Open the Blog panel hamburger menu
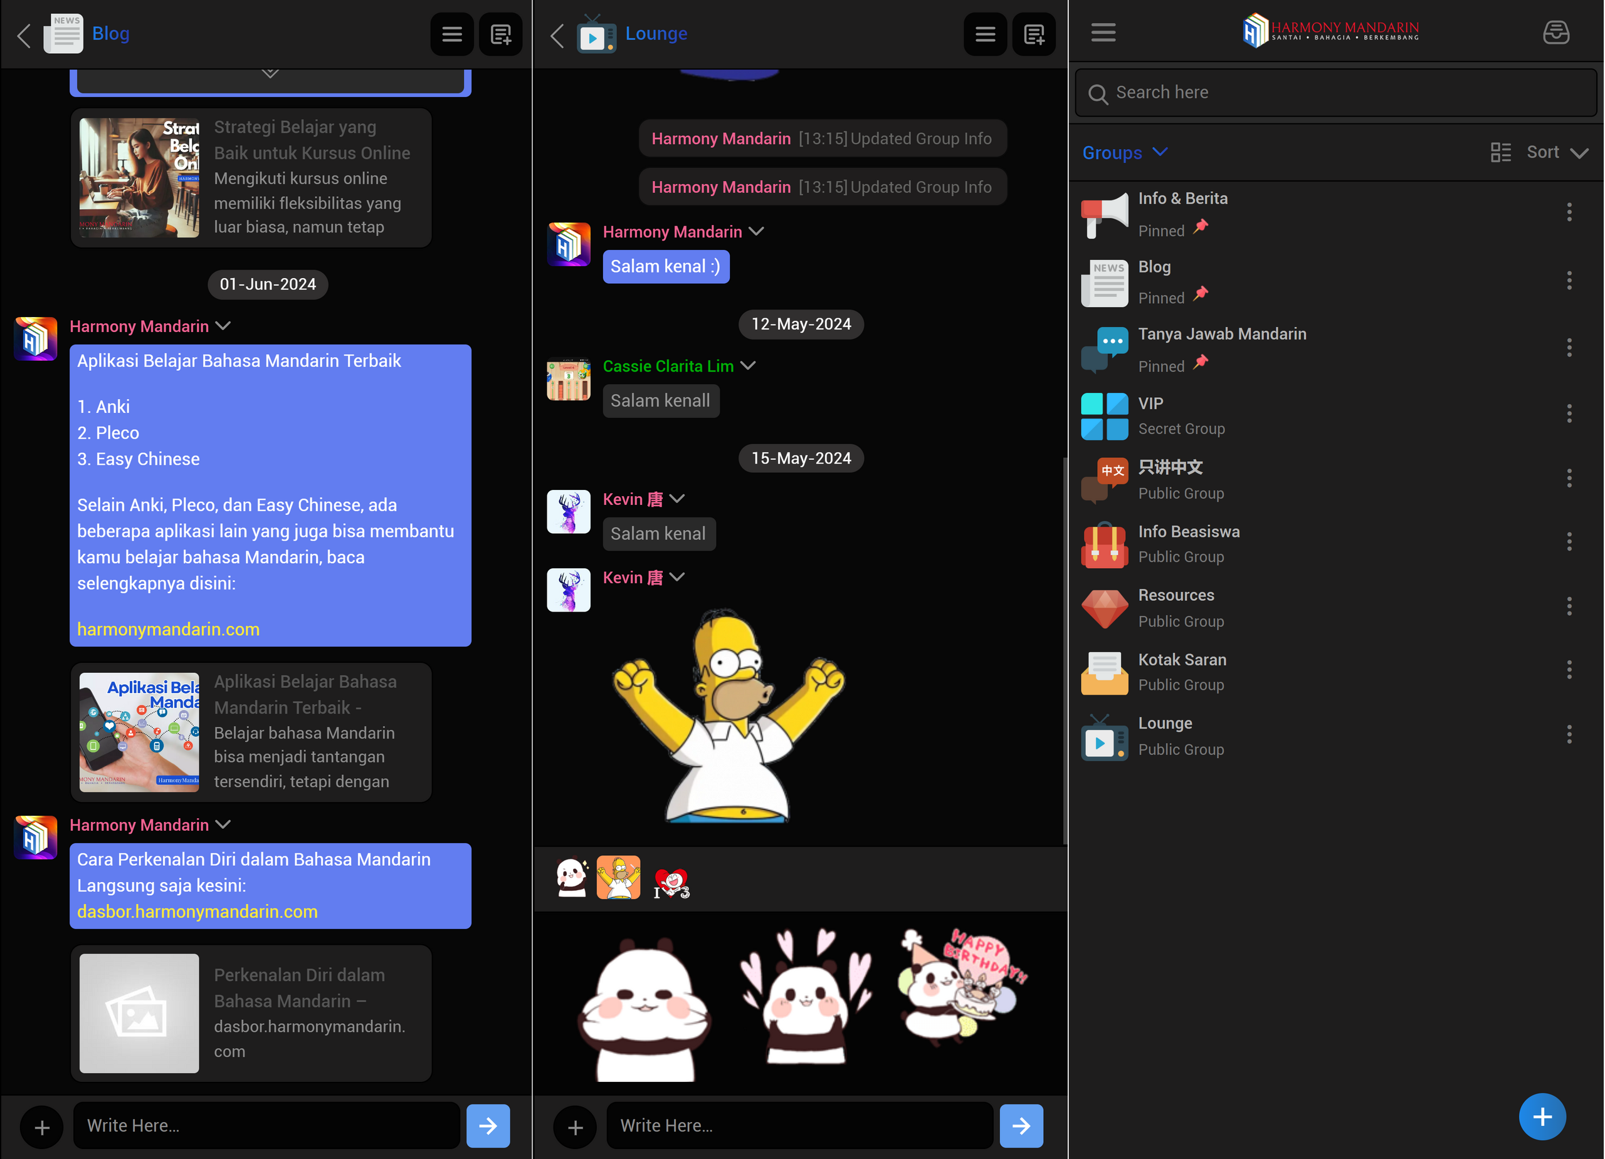This screenshot has width=1605, height=1159. [451, 34]
